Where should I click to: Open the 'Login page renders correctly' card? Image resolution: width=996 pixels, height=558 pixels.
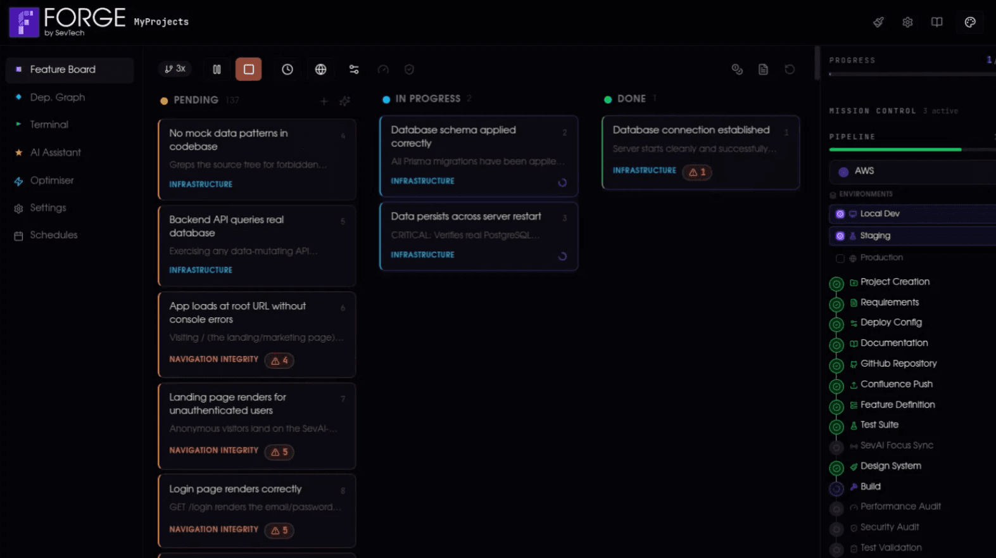pos(257,511)
